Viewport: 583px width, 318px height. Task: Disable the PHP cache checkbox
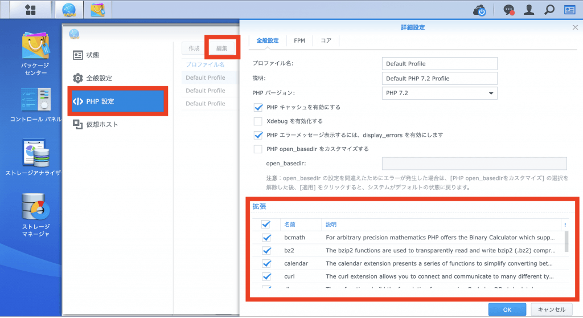tap(258, 107)
